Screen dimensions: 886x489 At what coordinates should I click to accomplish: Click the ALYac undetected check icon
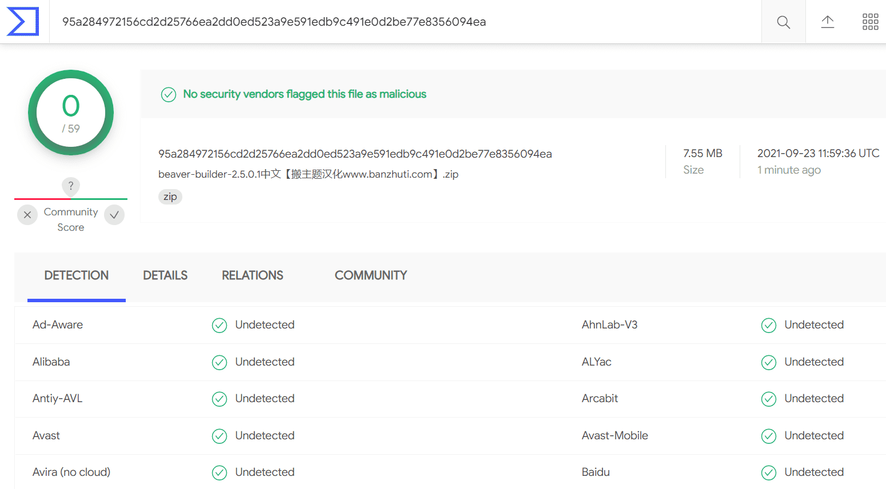(x=769, y=362)
